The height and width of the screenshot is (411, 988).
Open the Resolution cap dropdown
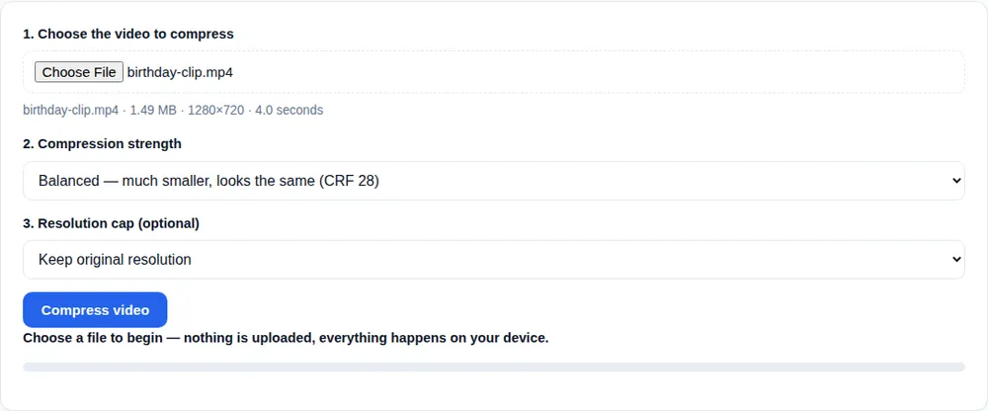(x=494, y=259)
